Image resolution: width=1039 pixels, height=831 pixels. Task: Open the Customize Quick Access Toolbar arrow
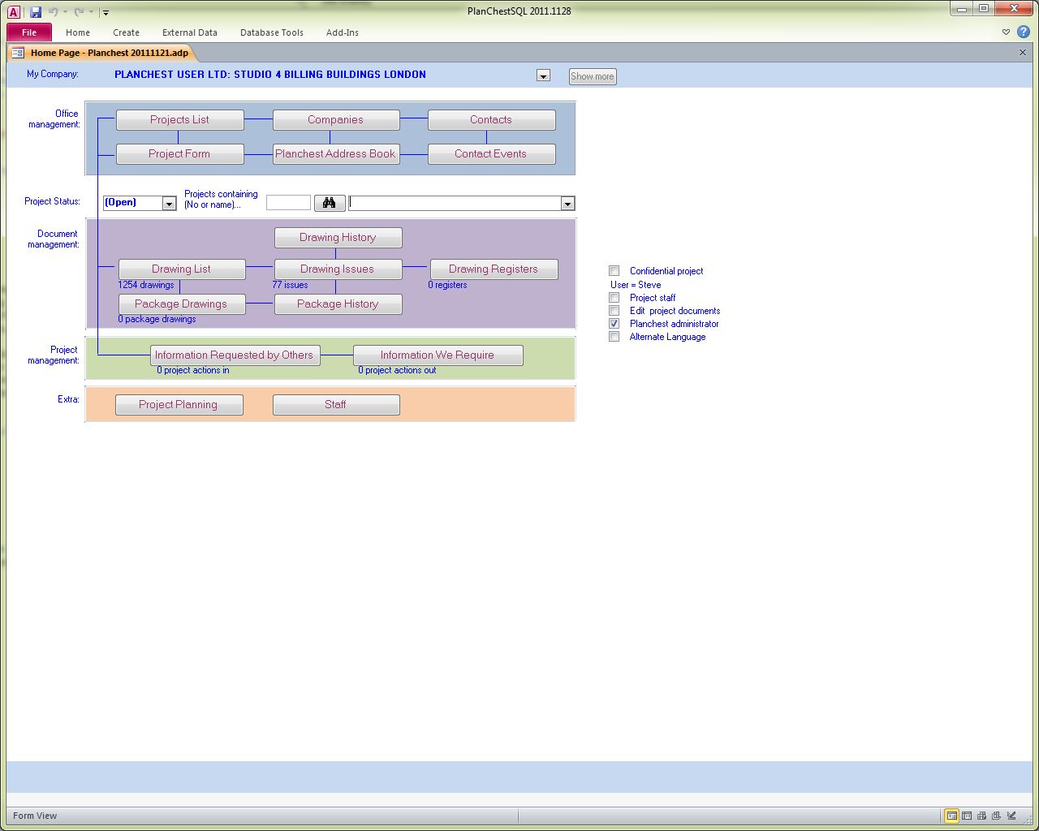pos(106,13)
